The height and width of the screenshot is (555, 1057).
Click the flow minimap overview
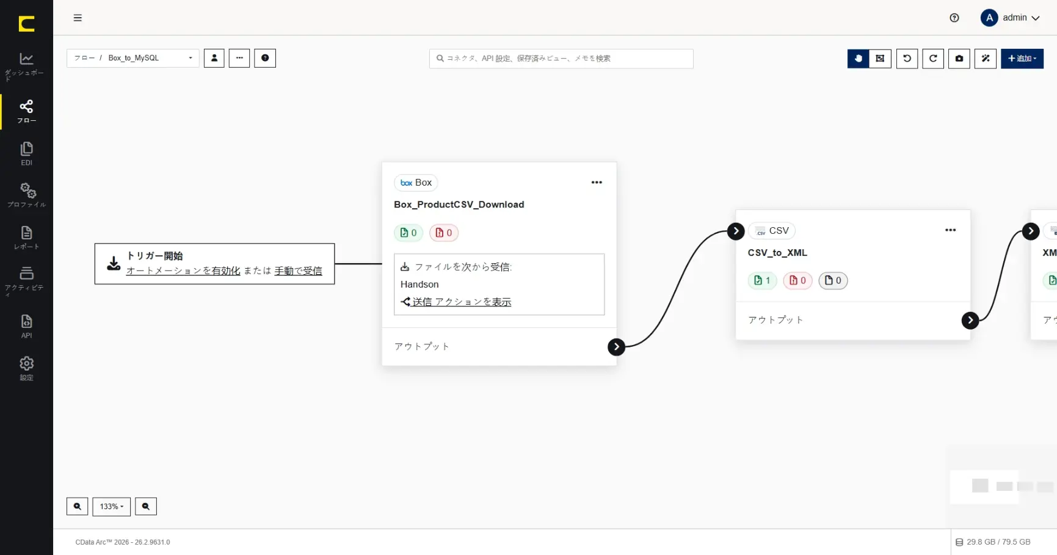pos(1001,487)
